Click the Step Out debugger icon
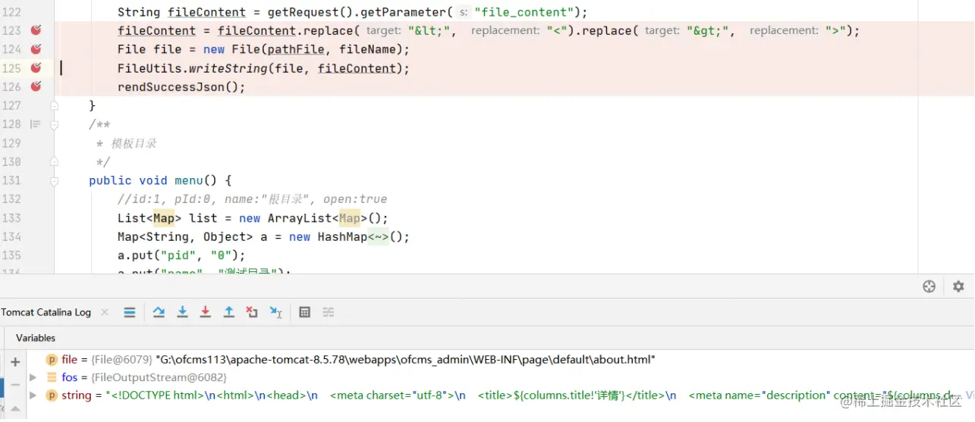This screenshot has height=422, width=975. (228, 312)
